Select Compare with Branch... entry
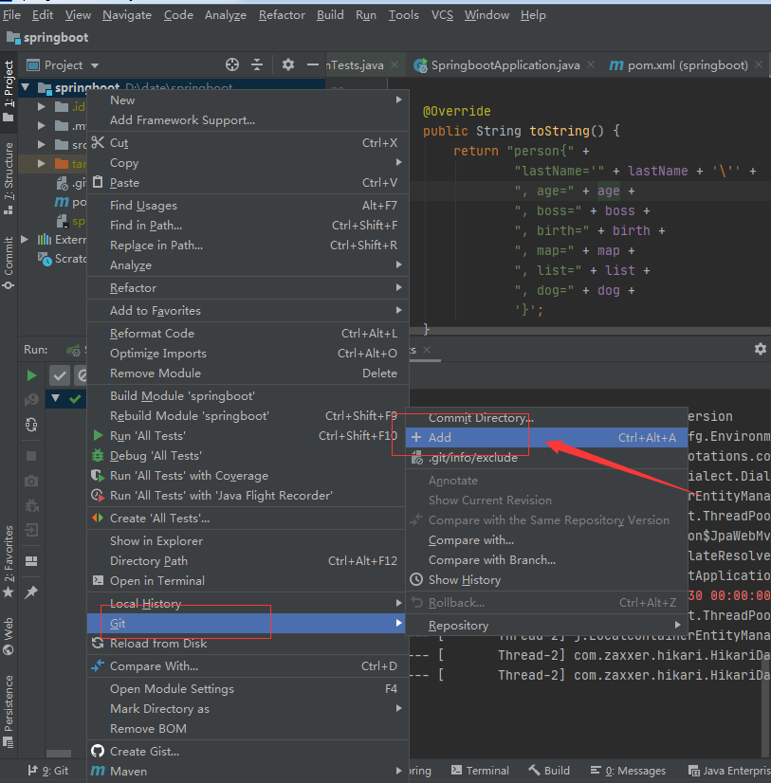771x783 pixels. 546,560
